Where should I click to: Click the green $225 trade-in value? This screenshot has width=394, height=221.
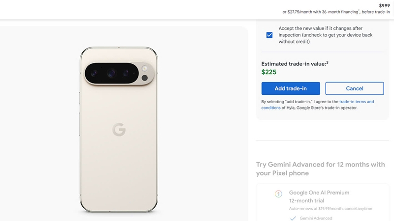[x=269, y=72]
